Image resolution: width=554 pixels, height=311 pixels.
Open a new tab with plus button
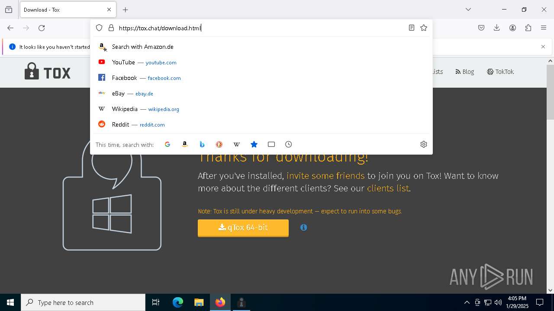[x=126, y=10]
